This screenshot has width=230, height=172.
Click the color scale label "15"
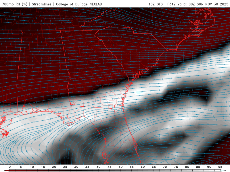(43, 167)
